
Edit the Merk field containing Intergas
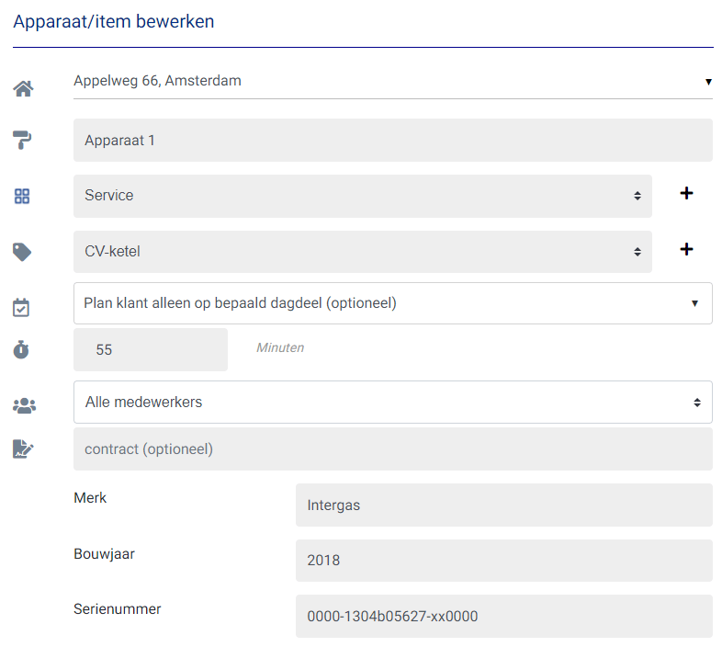click(503, 505)
